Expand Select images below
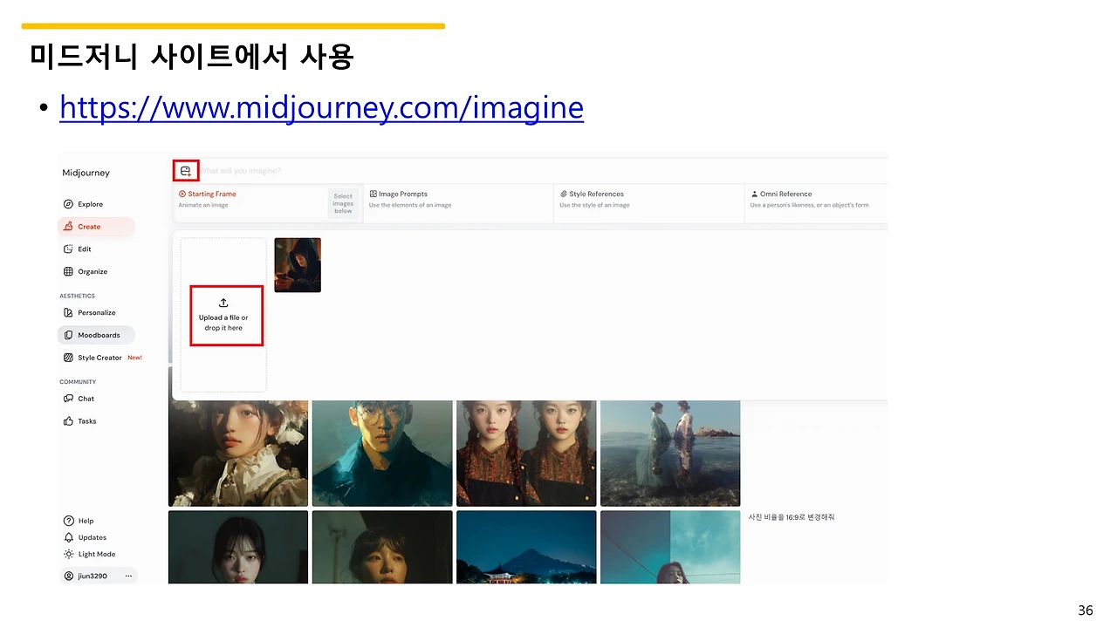This screenshot has width=1117, height=628. click(x=343, y=201)
